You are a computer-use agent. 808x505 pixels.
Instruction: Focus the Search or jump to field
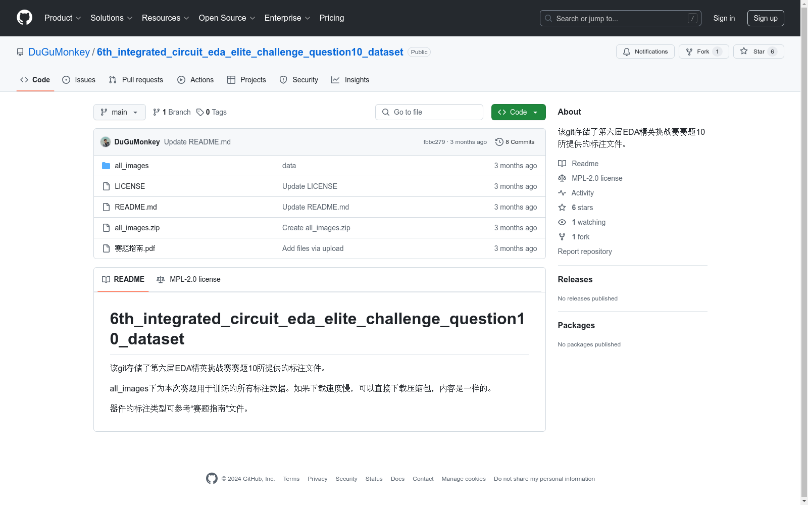pos(620,18)
